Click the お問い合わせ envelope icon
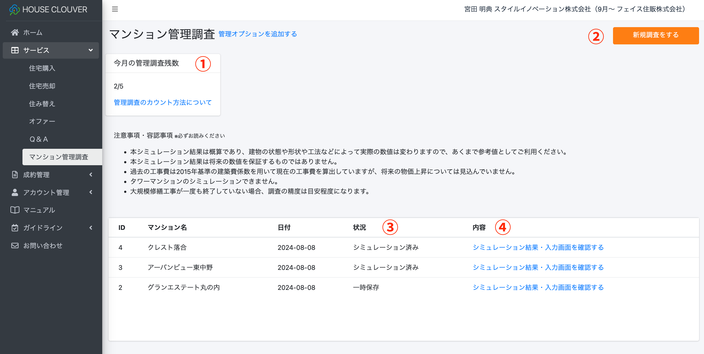This screenshot has width=704, height=354. point(15,246)
